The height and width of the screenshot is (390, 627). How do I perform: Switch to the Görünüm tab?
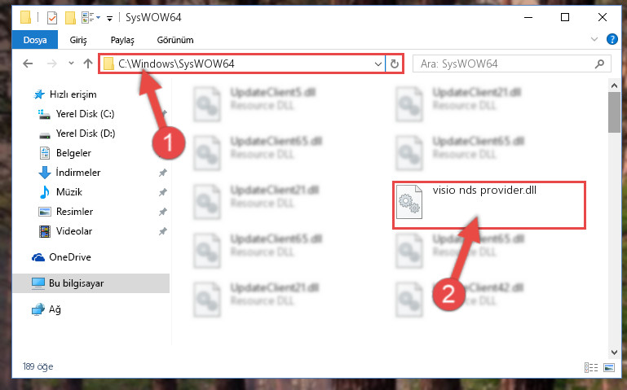click(175, 40)
